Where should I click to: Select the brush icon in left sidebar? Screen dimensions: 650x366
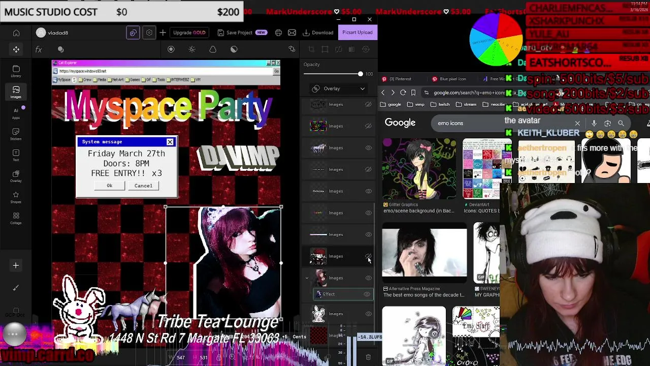coord(16,288)
